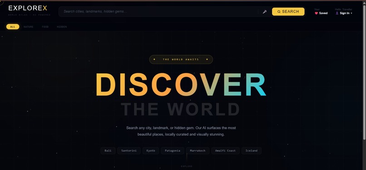Select the ALL filter tab
Image resolution: width=366 pixels, height=170 pixels.
13,27
